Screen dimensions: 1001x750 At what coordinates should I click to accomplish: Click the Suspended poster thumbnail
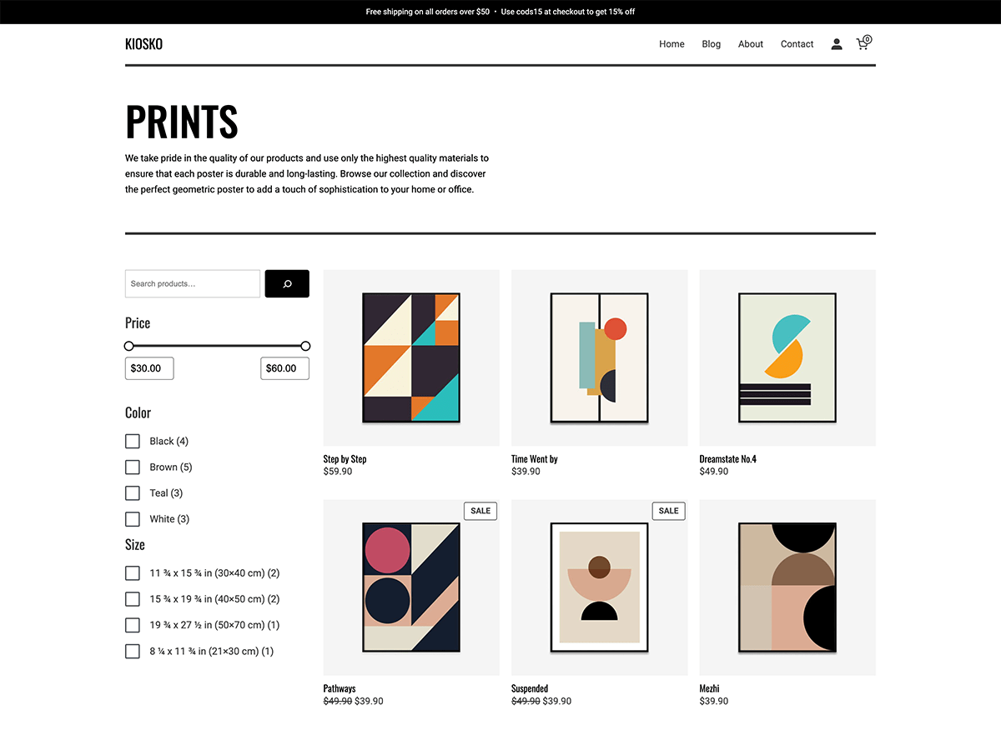[599, 587]
